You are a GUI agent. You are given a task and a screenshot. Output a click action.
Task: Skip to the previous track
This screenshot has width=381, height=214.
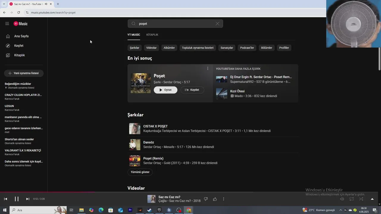(x=5, y=199)
